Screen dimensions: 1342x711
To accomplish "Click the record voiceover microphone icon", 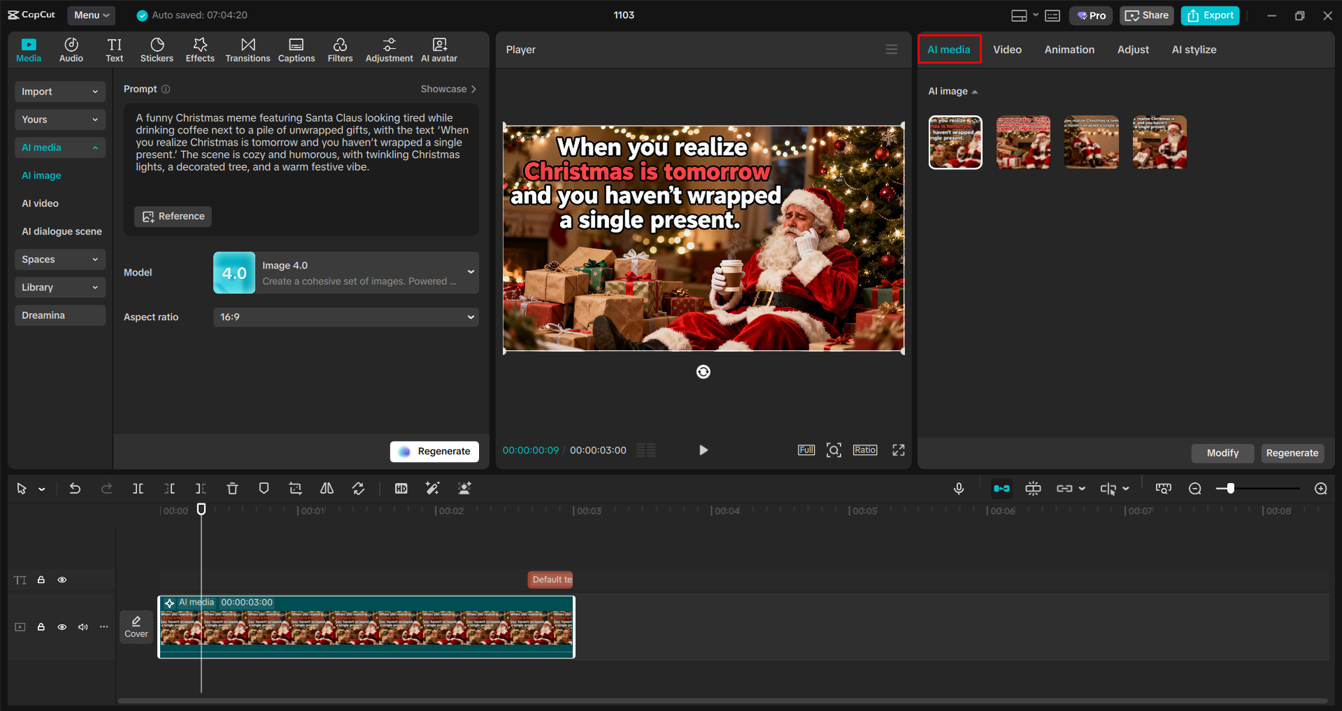I will (959, 488).
